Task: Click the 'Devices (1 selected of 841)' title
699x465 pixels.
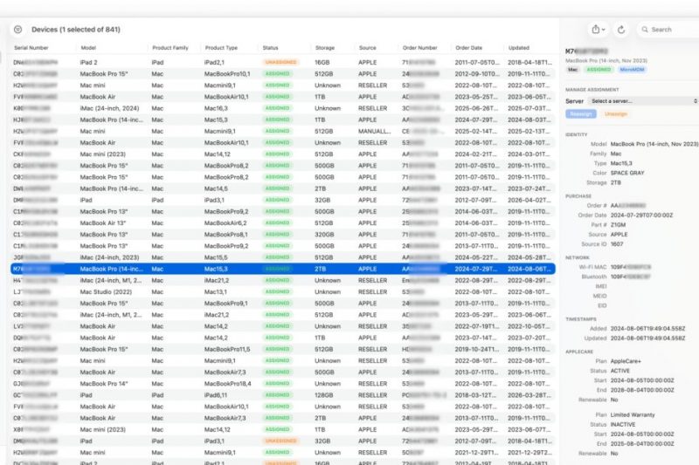Action: click(x=76, y=30)
